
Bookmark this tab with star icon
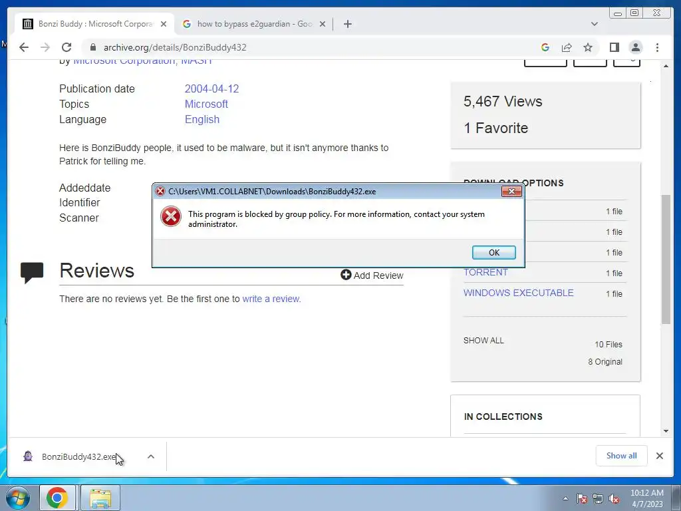[588, 47]
